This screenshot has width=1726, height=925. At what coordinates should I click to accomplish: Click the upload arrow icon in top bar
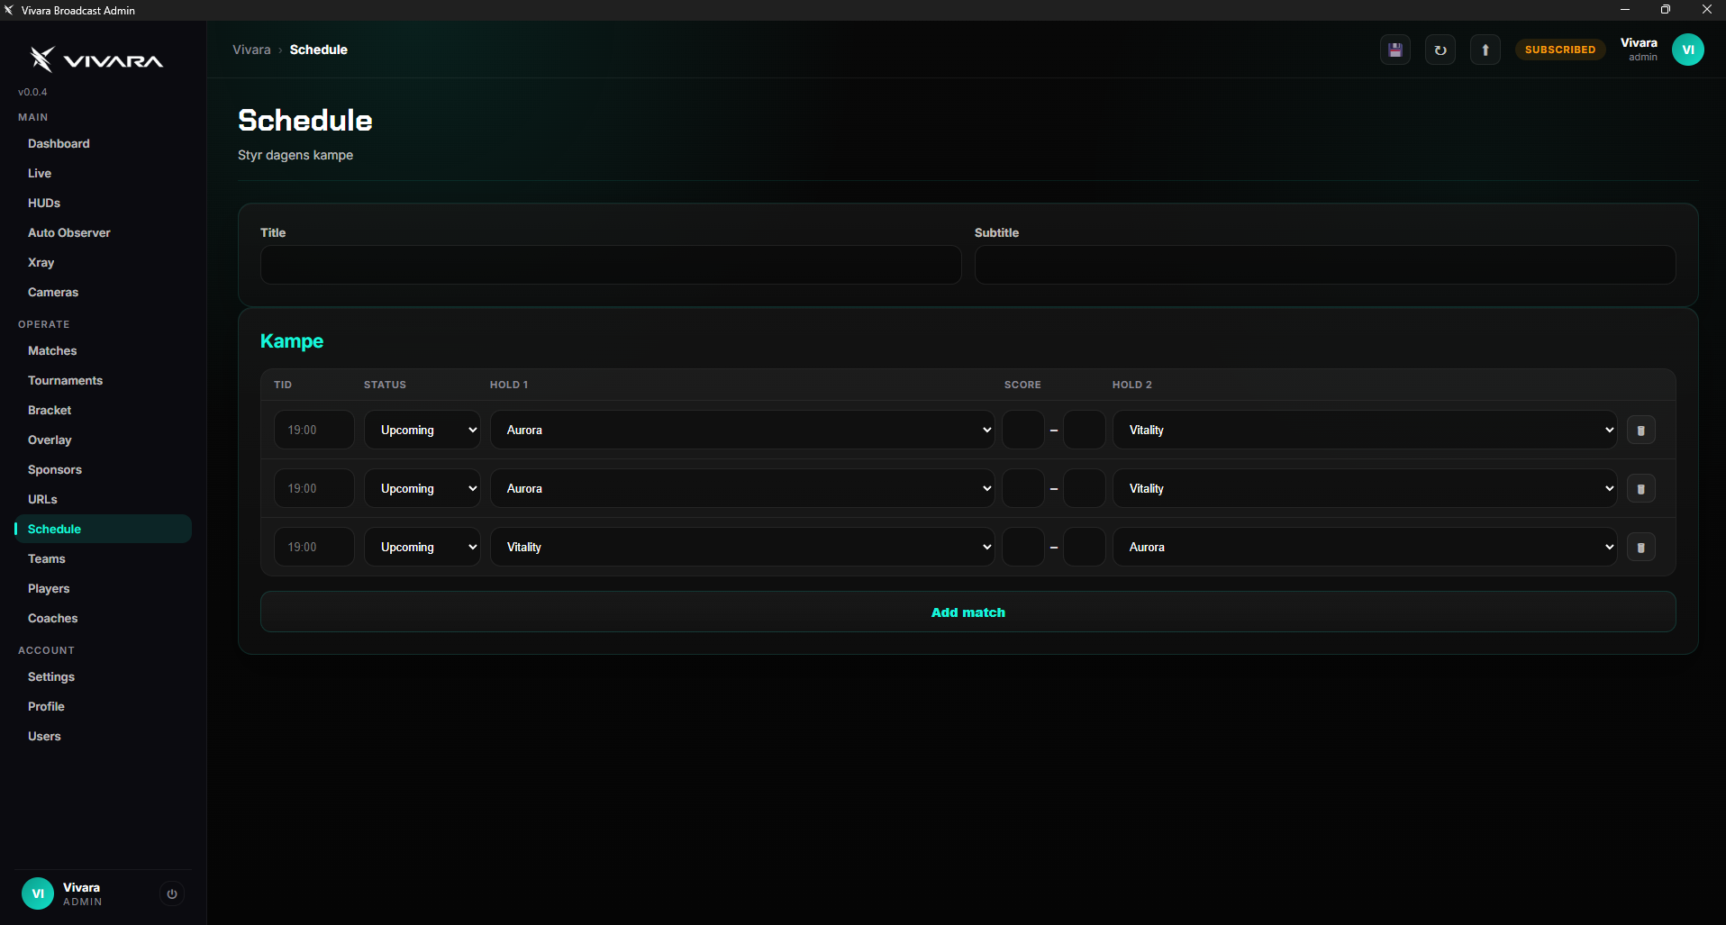pyautogui.click(x=1485, y=50)
